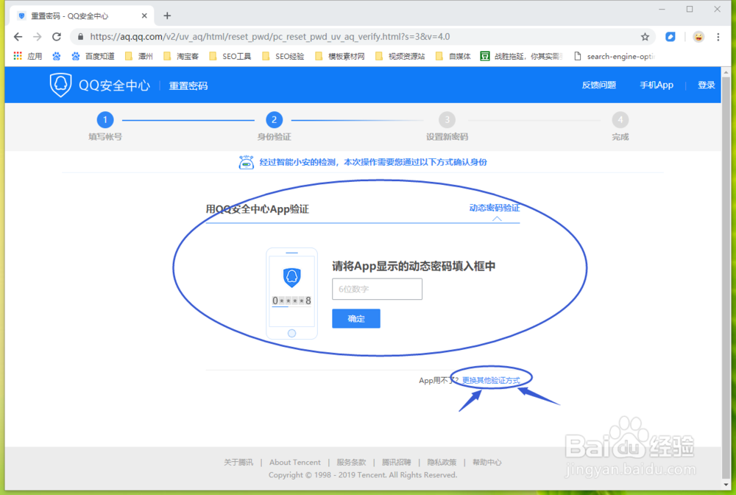
Task: Open the 战胜拖延 bookmark
Action: click(x=521, y=57)
